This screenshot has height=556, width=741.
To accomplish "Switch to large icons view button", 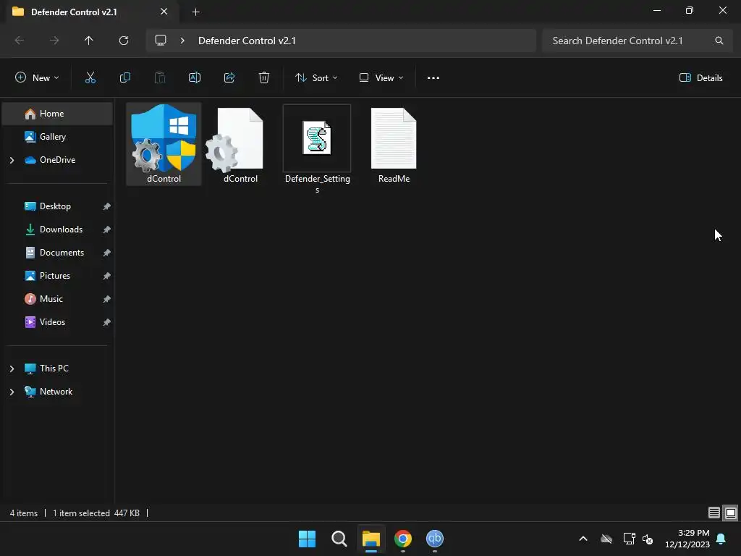I will pos(731,513).
